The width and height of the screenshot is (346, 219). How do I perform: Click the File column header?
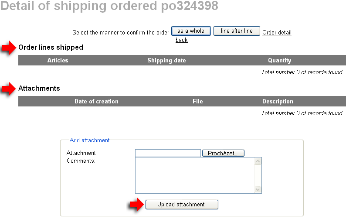(x=197, y=101)
